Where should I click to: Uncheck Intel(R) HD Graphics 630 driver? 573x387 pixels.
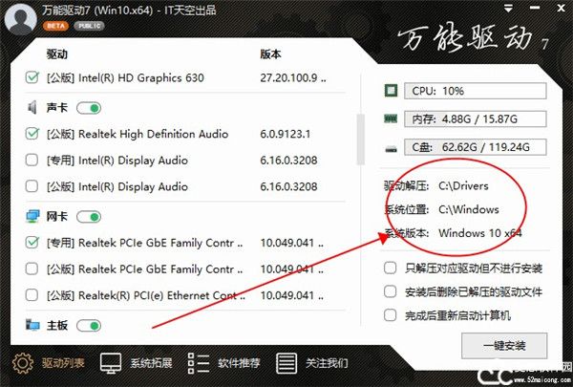pyautogui.click(x=32, y=77)
